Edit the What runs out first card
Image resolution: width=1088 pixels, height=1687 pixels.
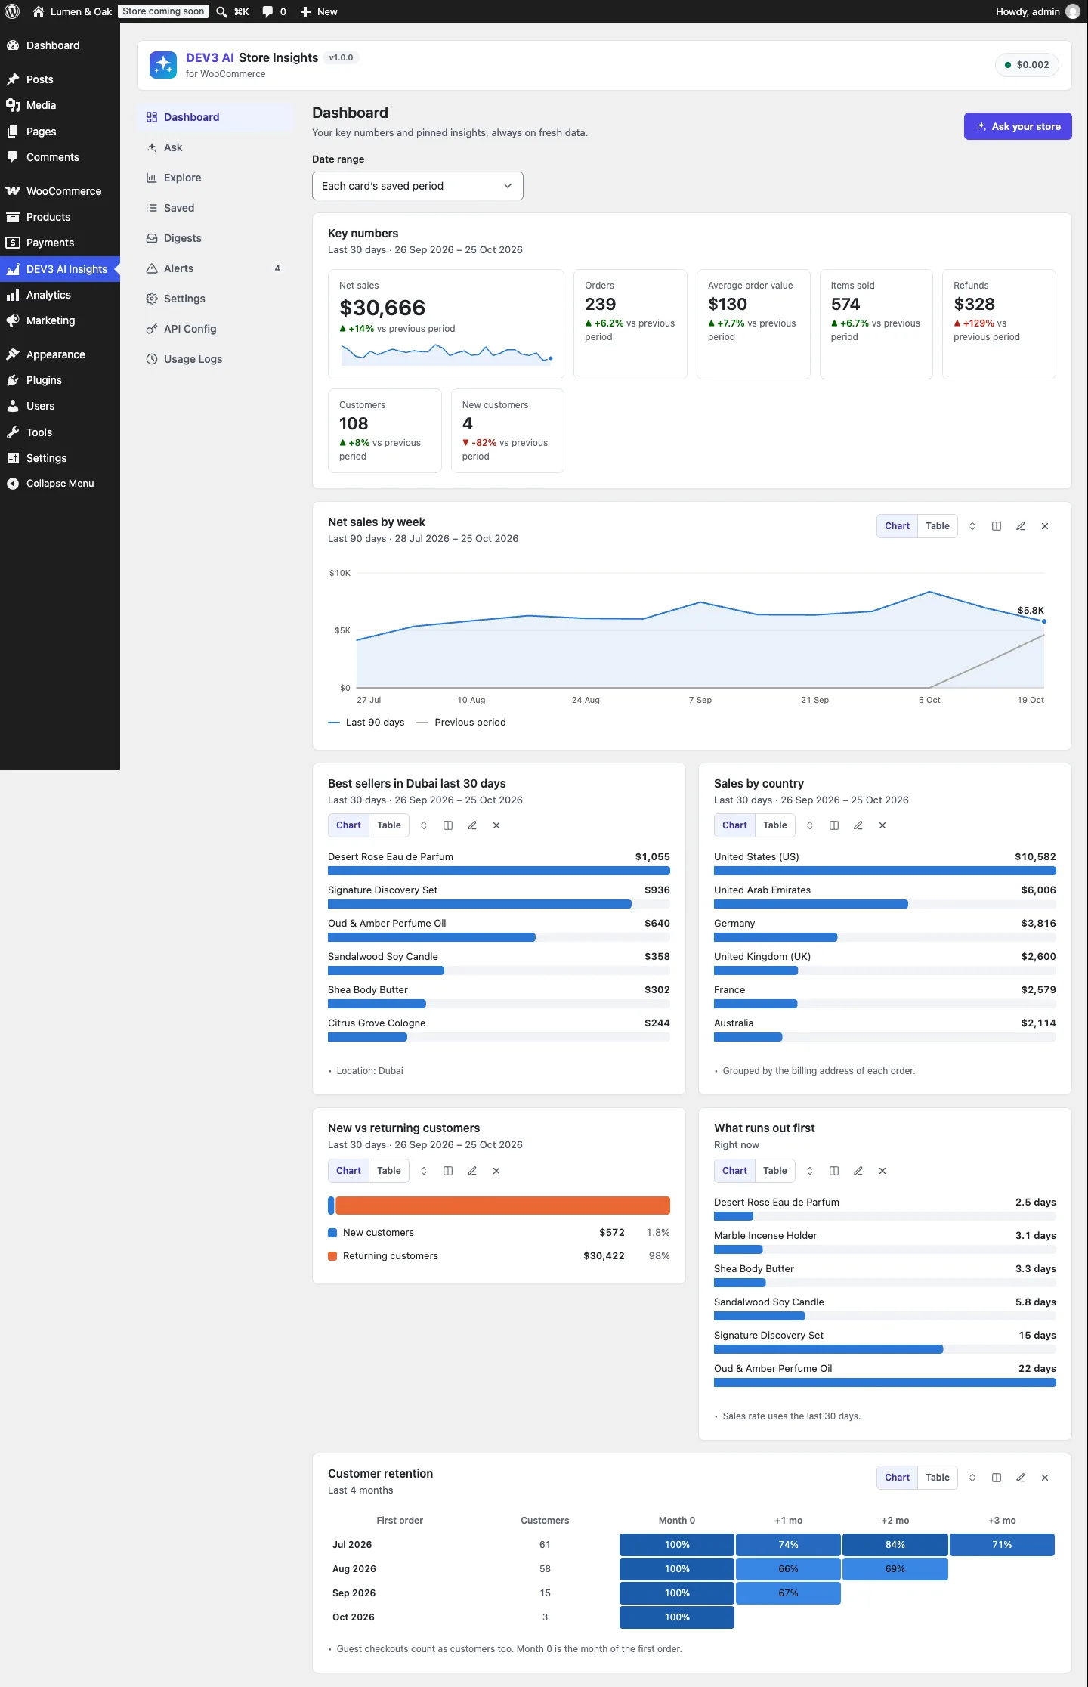pyautogui.click(x=858, y=1171)
